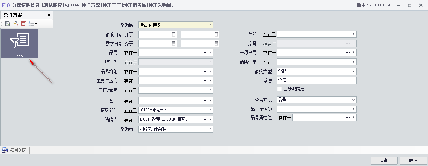Open calendar for 请购日期 end date
Screen dimensions: 428x166
tap(216, 34)
